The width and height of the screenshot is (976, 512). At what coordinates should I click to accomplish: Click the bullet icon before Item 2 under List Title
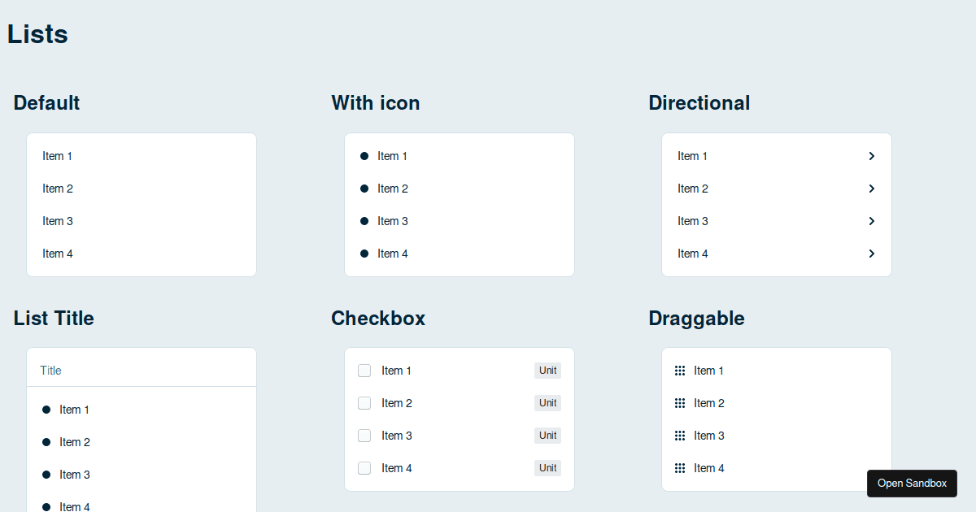(46, 442)
